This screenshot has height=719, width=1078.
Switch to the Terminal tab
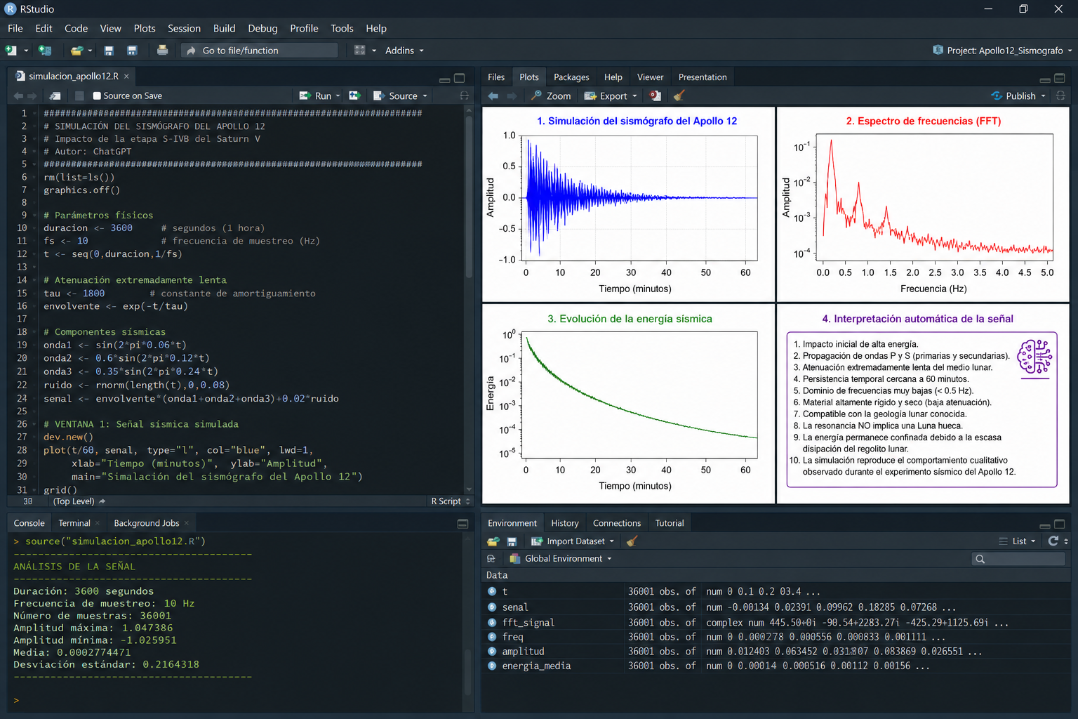pos(74,523)
